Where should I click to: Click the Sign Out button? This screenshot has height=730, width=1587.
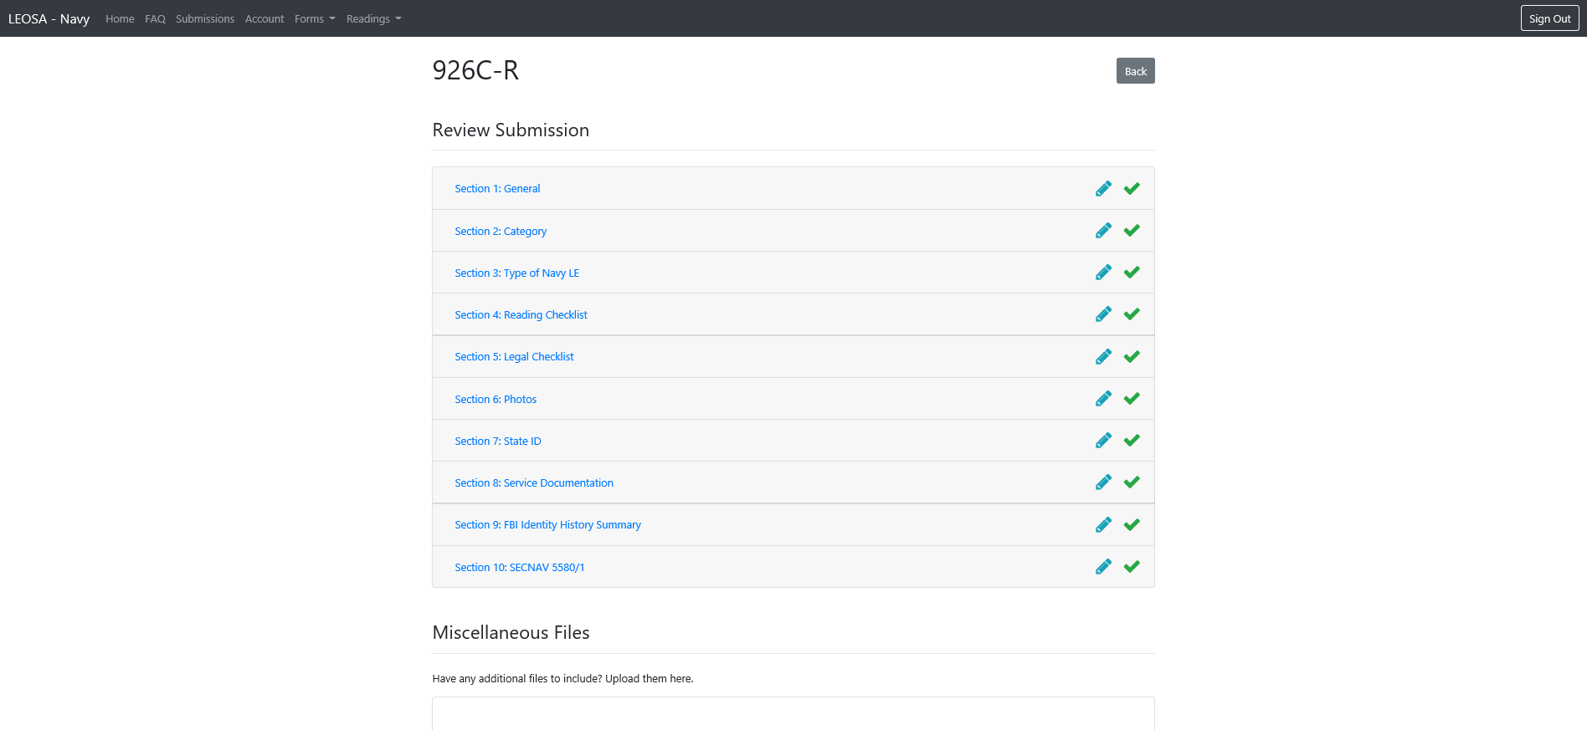pos(1549,18)
